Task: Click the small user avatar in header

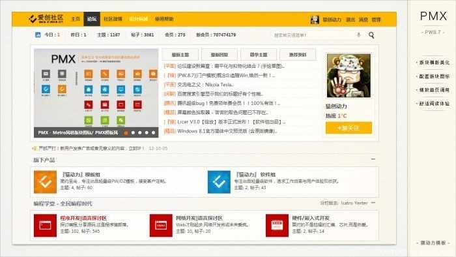Action: tap(315, 20)
